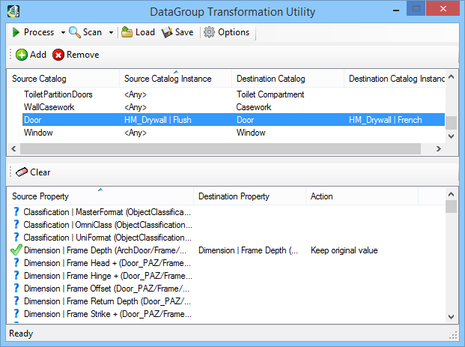Close the DataGroup Transformation Utility window
465x347 pixels.
(x=443, y=8)
